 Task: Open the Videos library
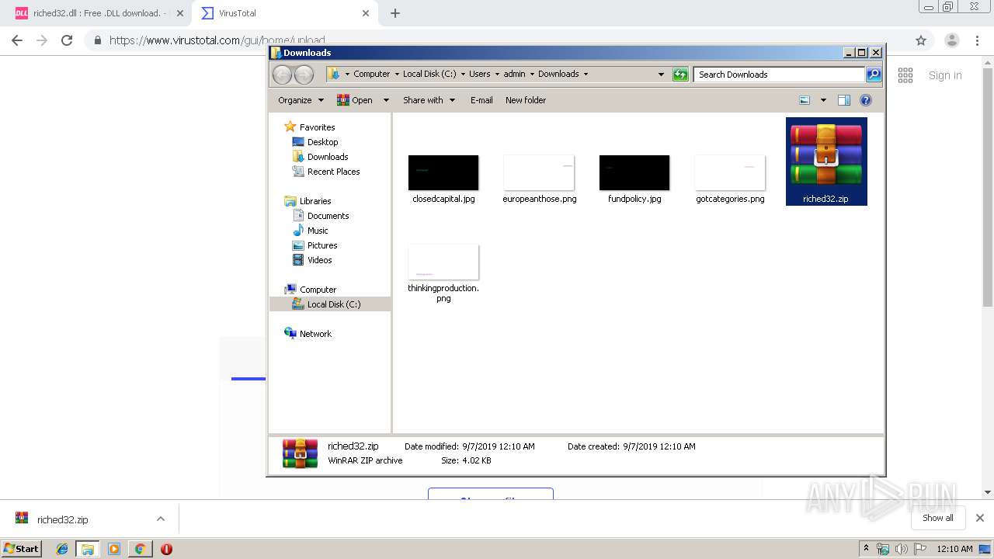pyautogui.click(x=319, y=260)
